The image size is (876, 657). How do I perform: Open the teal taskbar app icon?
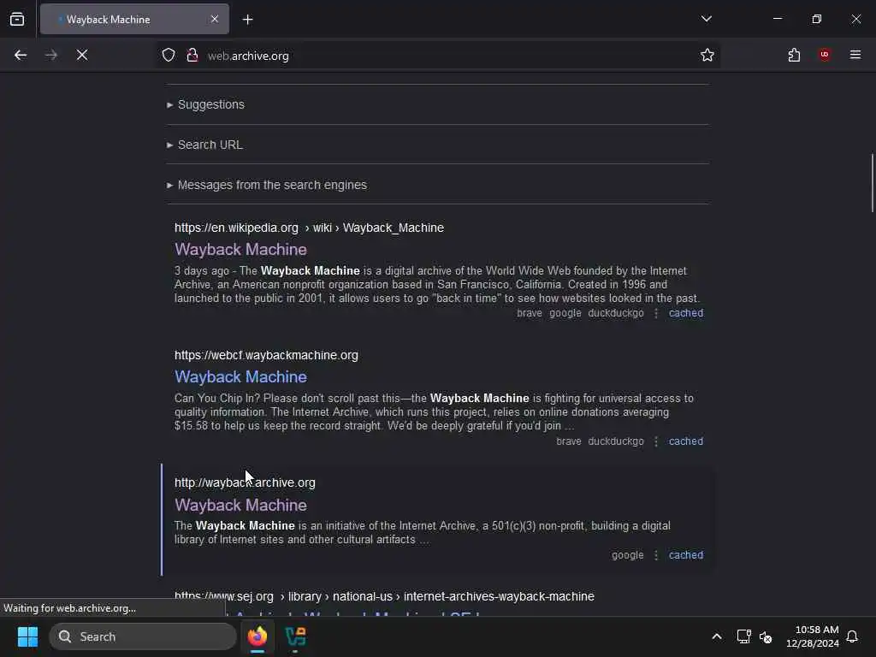click(295, 636)
